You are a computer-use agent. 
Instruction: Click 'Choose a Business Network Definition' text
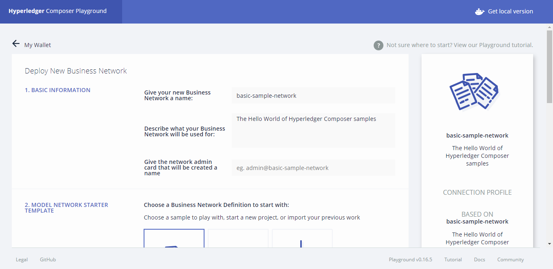216,205
